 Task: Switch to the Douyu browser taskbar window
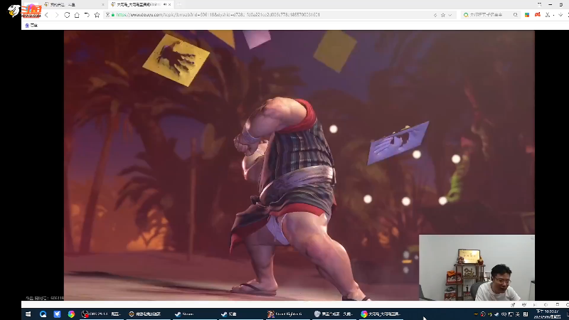(381, 314)
